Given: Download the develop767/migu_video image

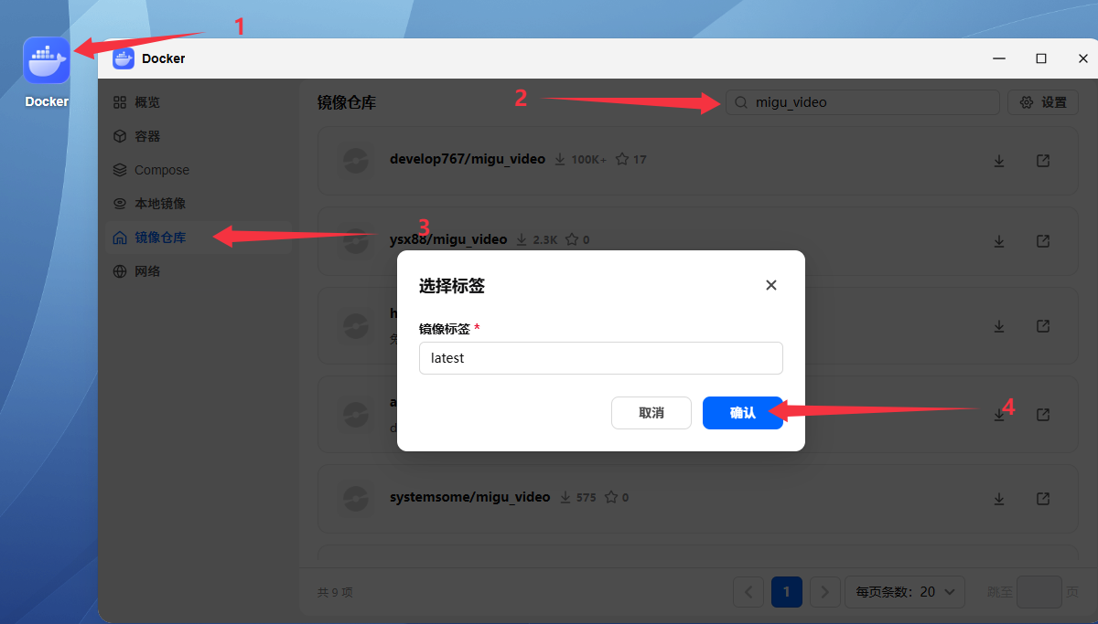Looking at the screenshot, I should click(x=999, y=161).
